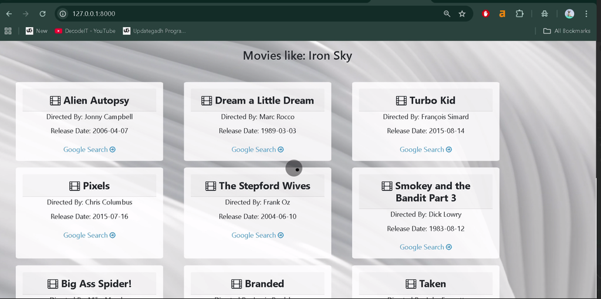Click 'Directed By: Chris Columbus' text

coord(89,202)
